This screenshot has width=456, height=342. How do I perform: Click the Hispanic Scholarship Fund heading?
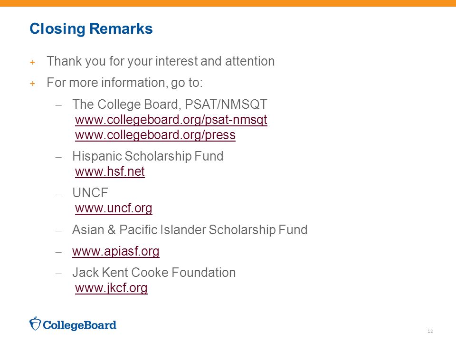(148, 156)
